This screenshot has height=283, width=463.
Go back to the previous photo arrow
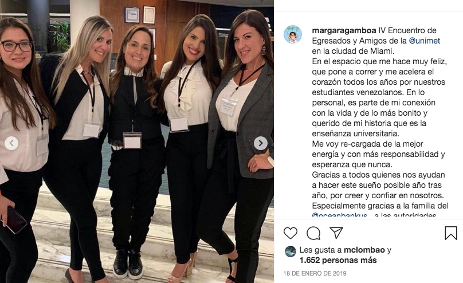11,143
